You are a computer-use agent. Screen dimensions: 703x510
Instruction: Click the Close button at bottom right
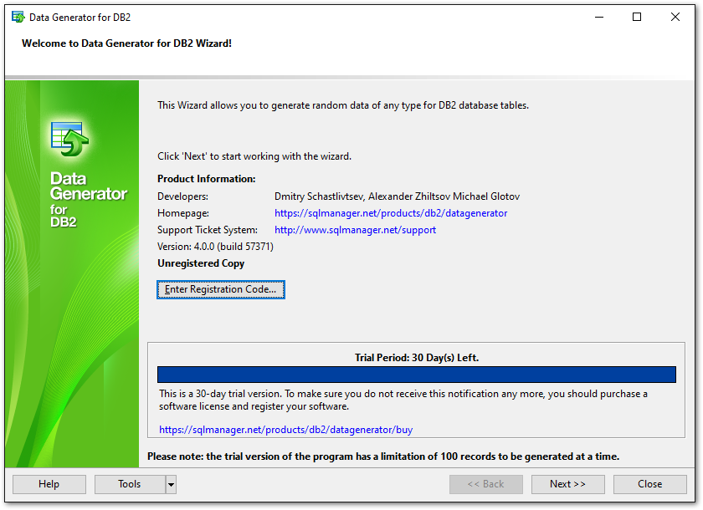click(x=649, y=484)
